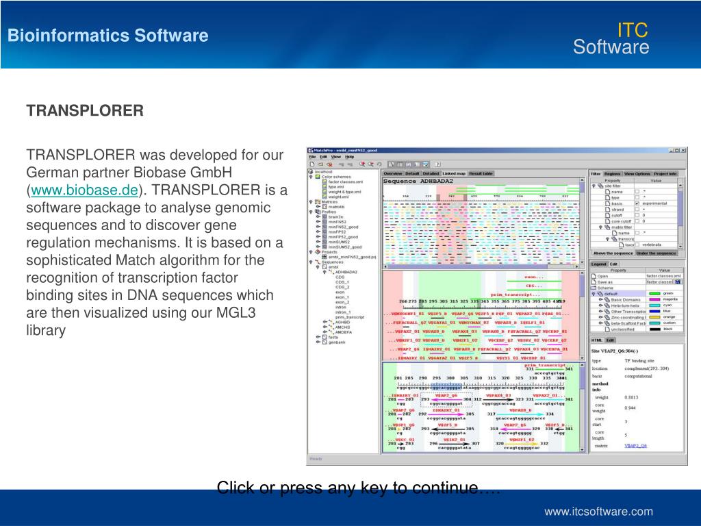Switch to the Overview tab
Viewport: 701px width, 526px height.
tap(393, 173)
